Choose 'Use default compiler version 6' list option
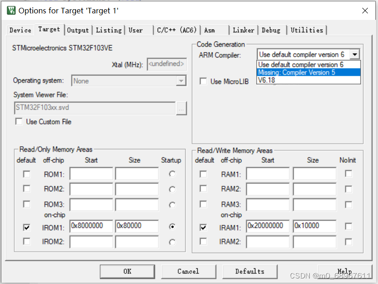Image resolution: width=378 pixels, height=284 pixels. (x=308, y=65)
